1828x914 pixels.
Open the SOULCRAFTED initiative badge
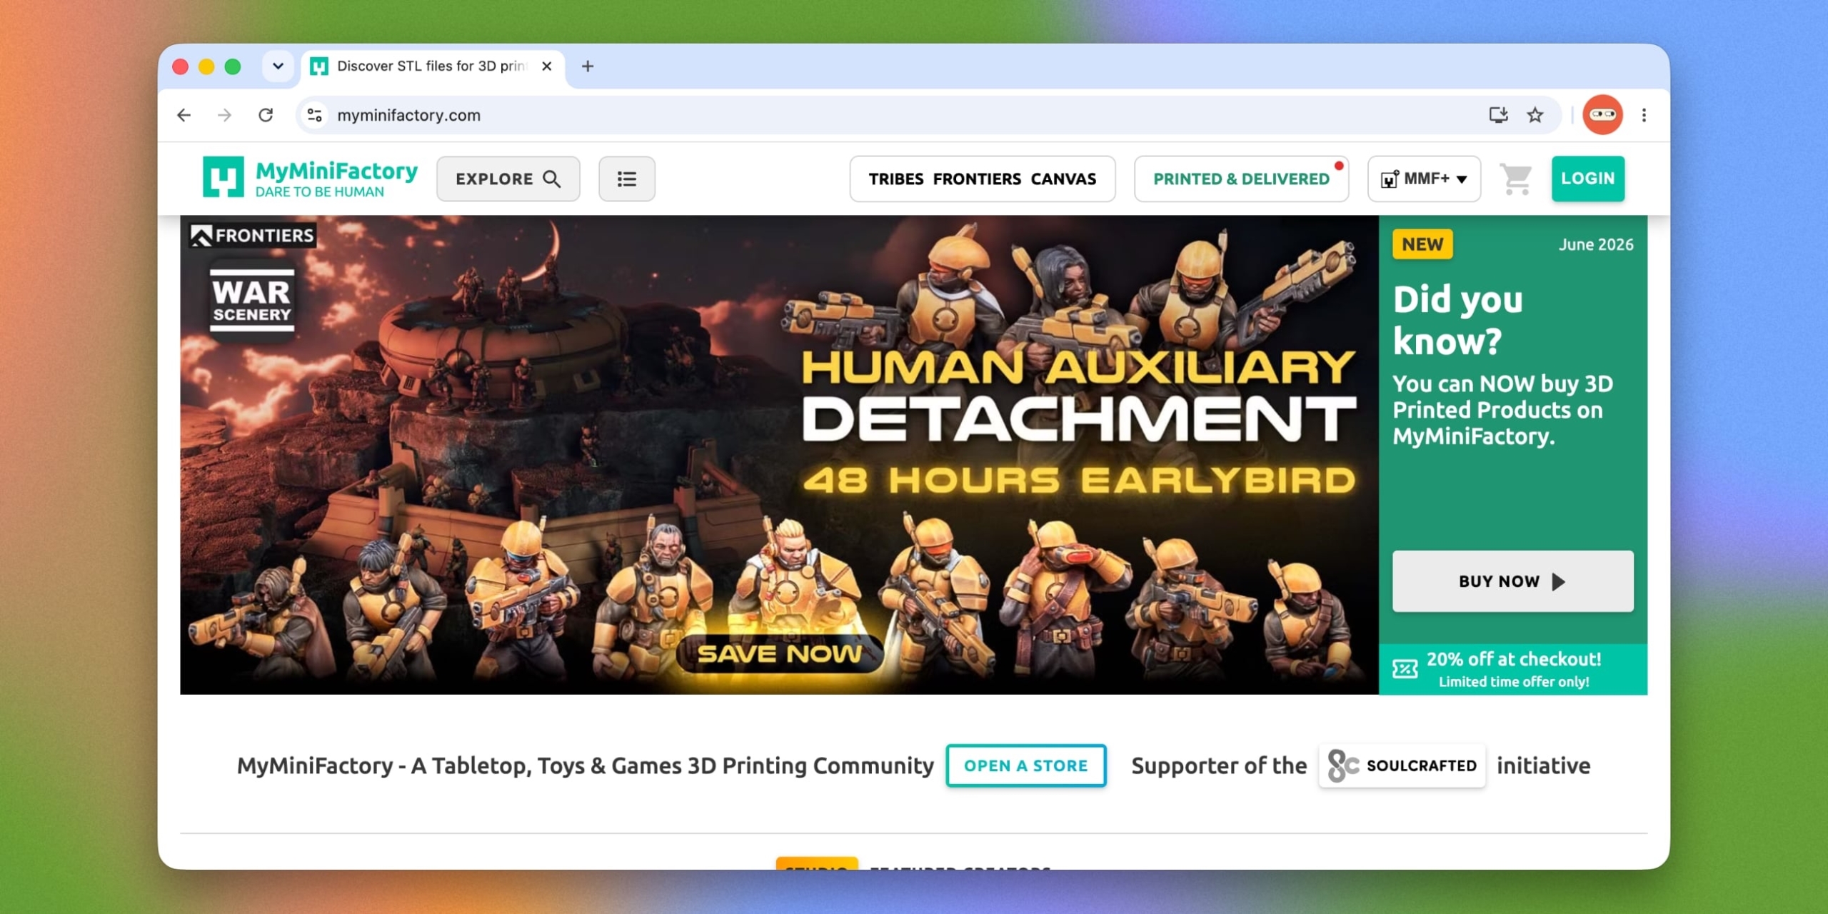pyautogui.click(x=1402, y=765)
